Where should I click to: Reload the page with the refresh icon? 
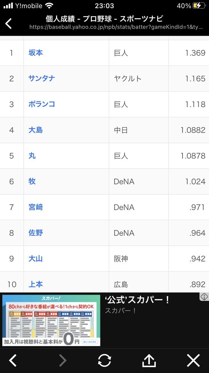105,361
